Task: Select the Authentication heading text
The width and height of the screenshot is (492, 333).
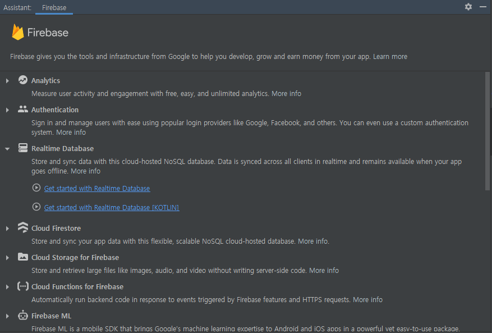Action: coord(55,110)
